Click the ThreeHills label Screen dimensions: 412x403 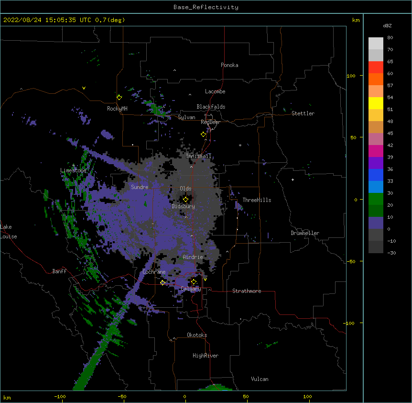coord(257,200)
